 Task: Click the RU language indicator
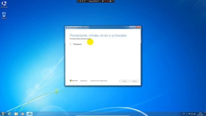(x=184, y=114)
